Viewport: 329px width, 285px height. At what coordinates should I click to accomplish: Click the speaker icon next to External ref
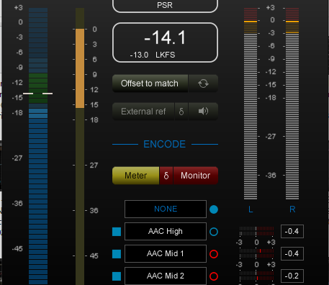tap(203, 112)
